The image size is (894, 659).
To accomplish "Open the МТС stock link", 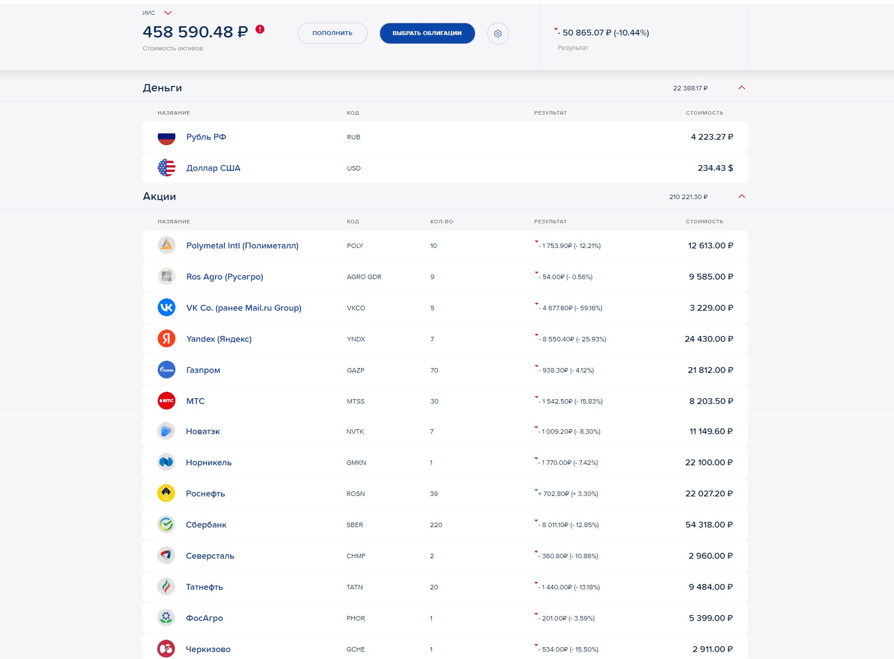I will click(195, 401).
